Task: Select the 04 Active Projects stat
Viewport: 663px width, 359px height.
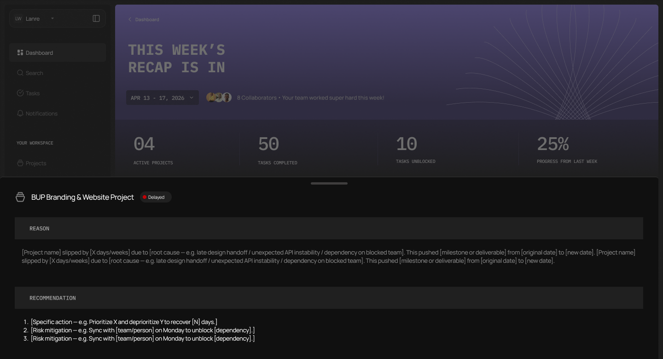Action: coord(153,150)
